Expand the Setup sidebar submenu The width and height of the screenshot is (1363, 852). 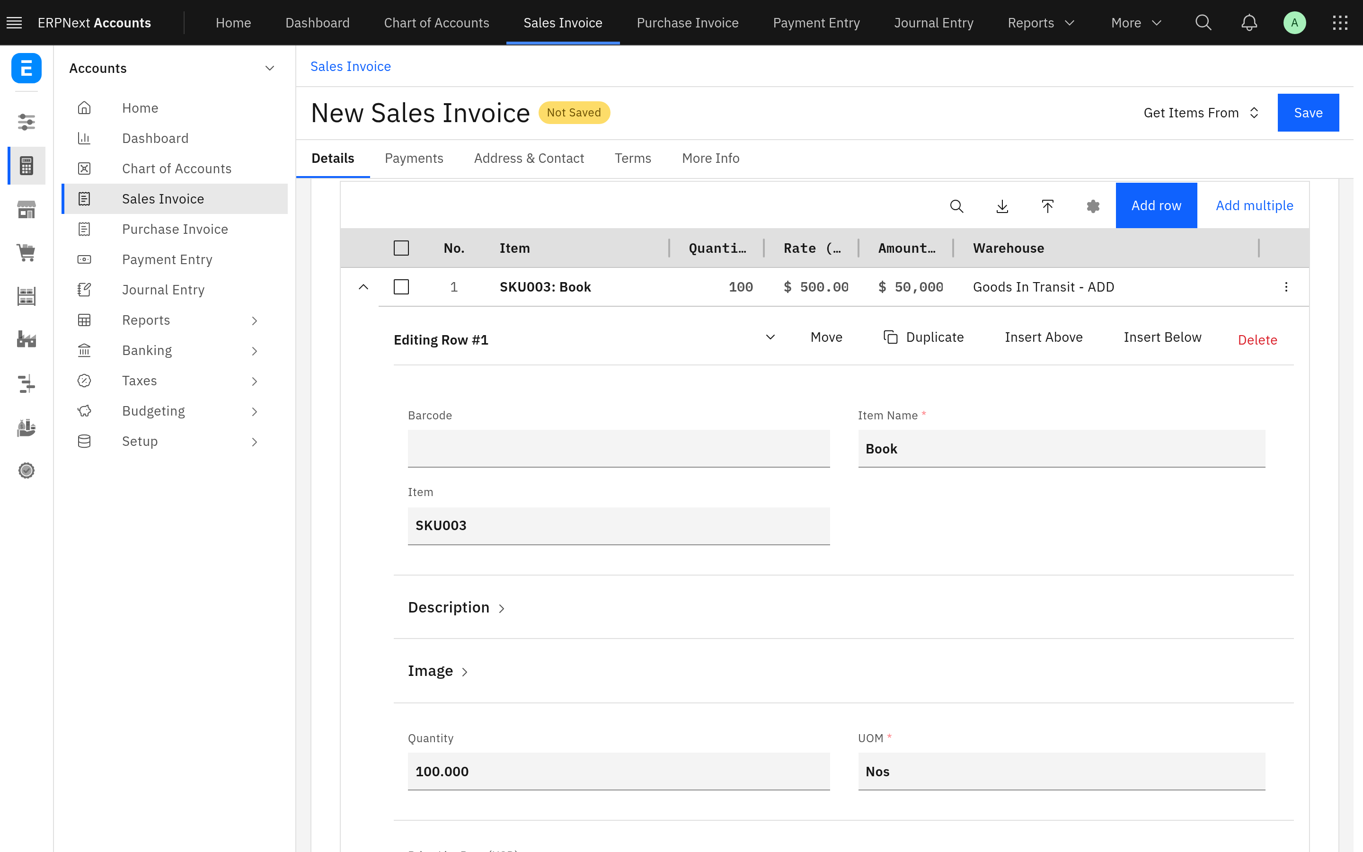(255, 442)
